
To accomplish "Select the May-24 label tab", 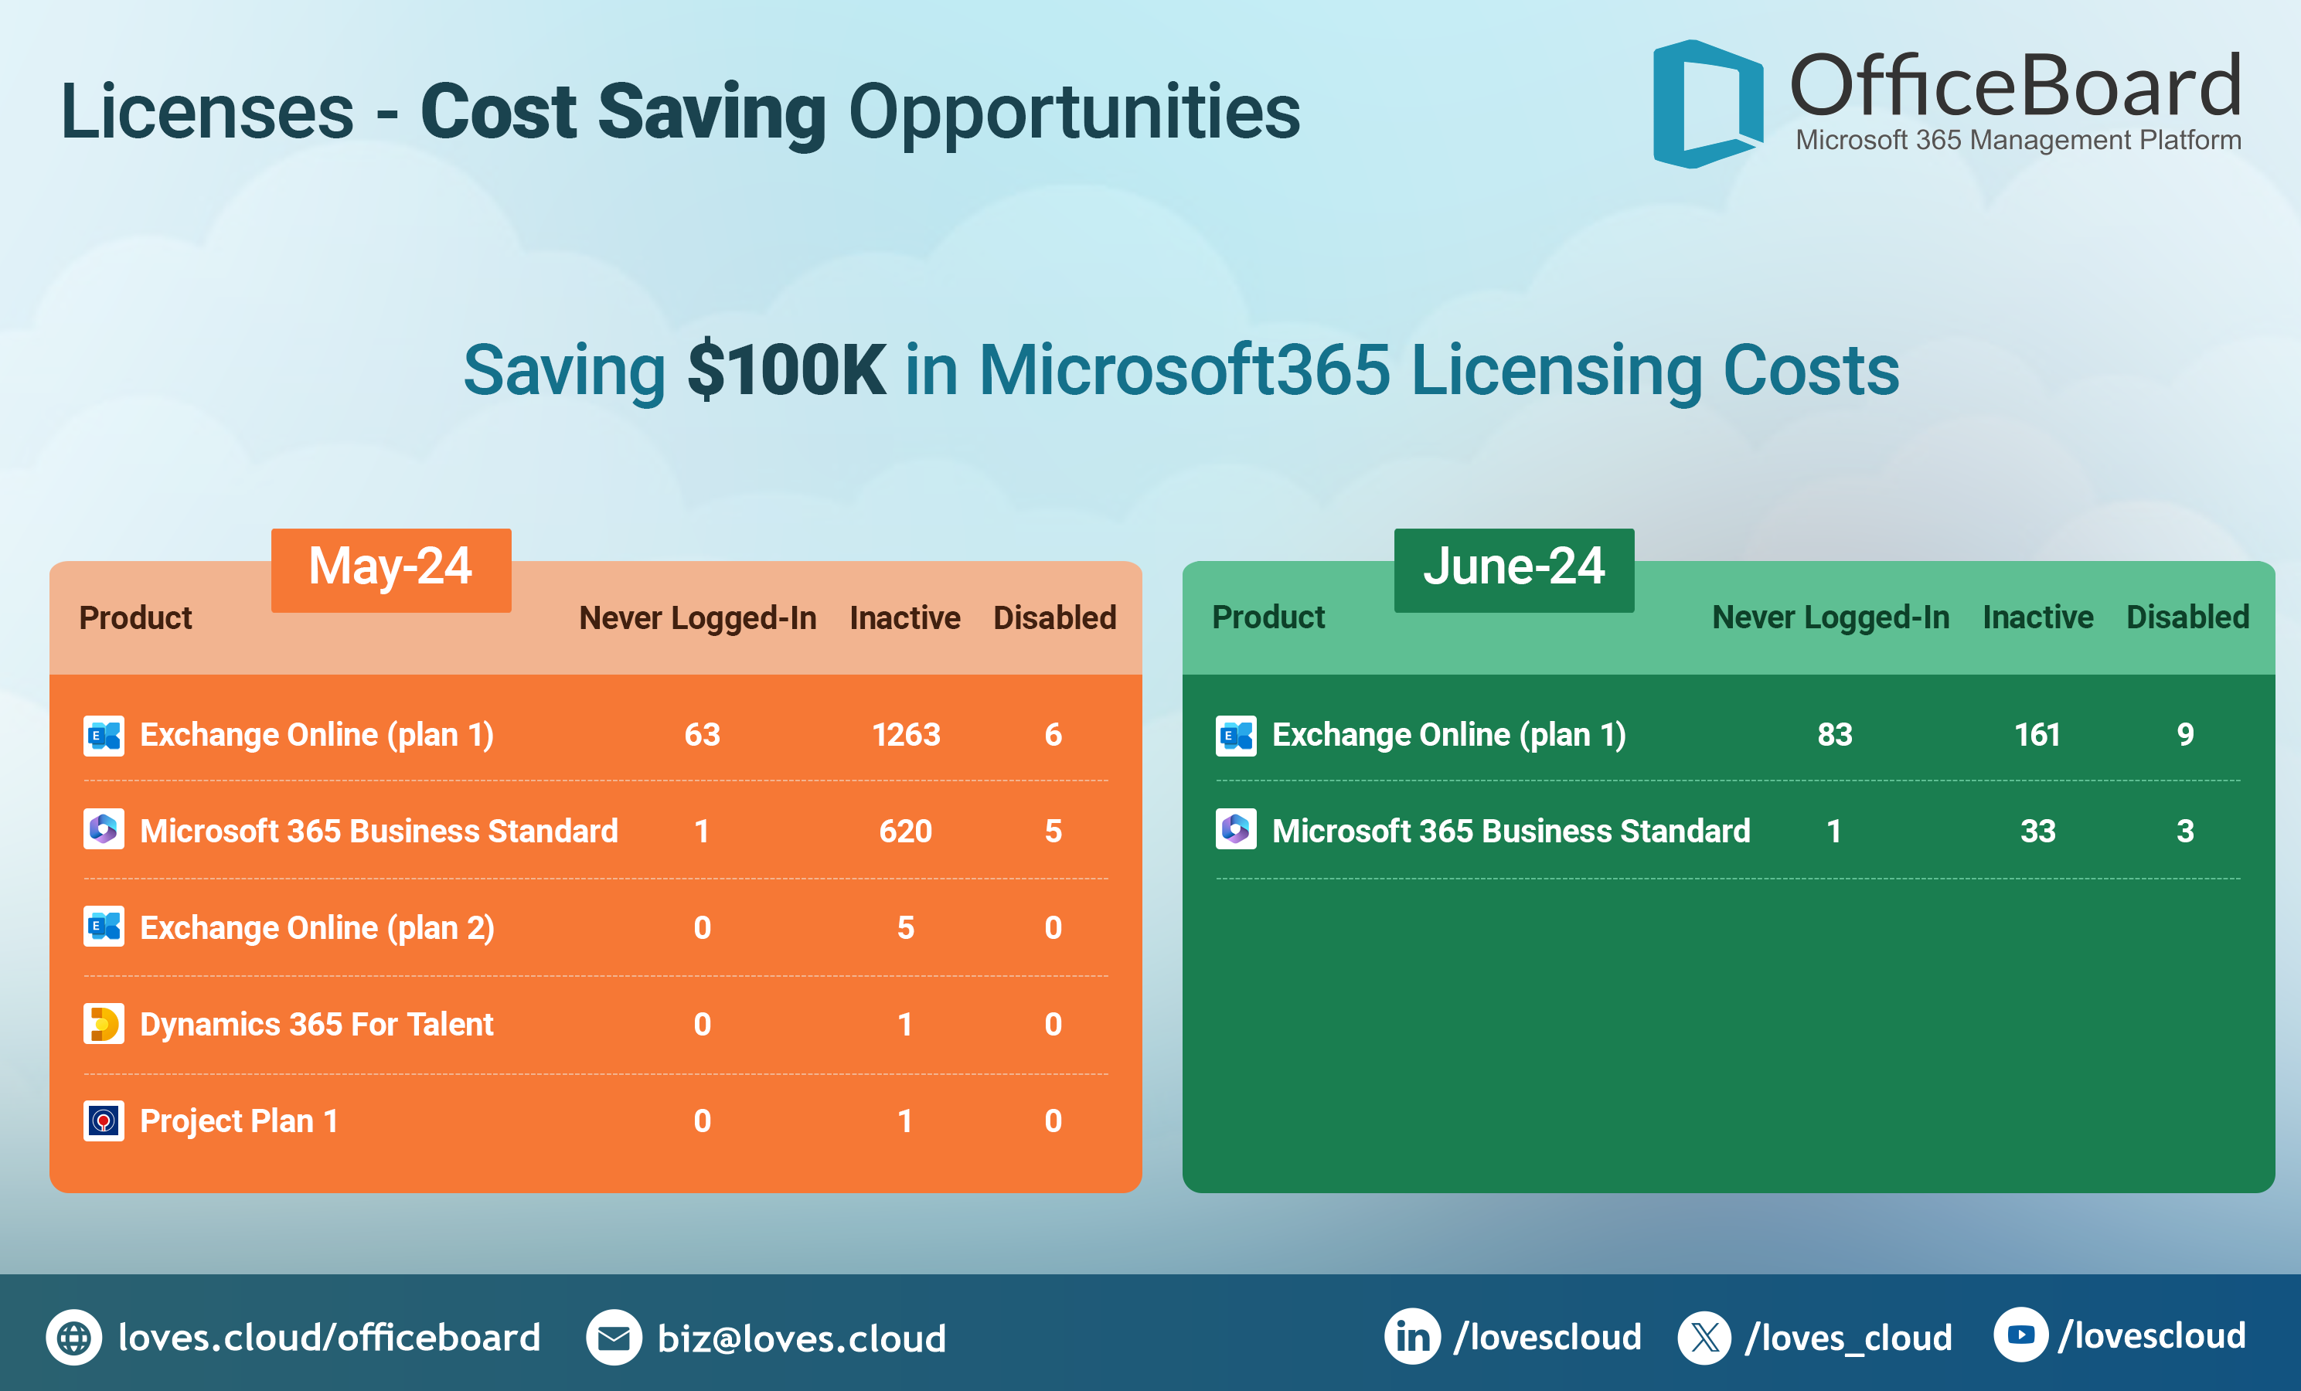I will 391,570.
